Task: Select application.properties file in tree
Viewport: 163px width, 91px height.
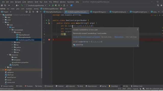Action: [21, 62]
